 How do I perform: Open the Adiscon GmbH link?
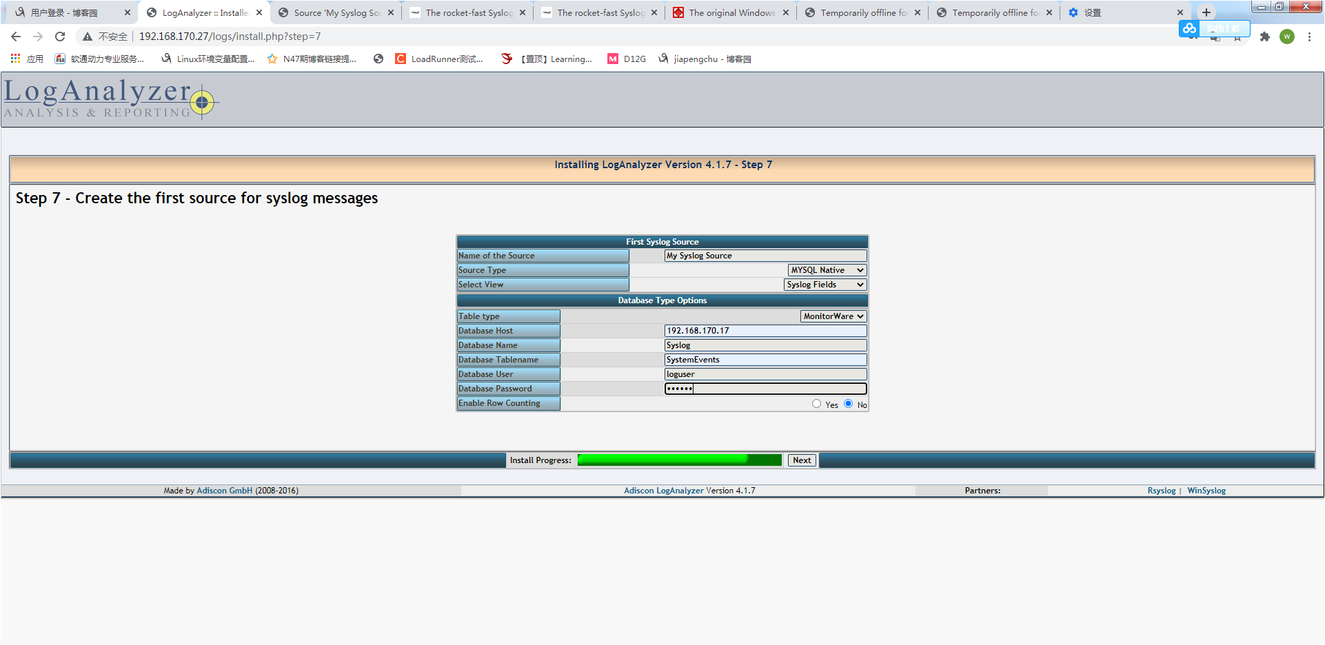(x=225, y=491)
